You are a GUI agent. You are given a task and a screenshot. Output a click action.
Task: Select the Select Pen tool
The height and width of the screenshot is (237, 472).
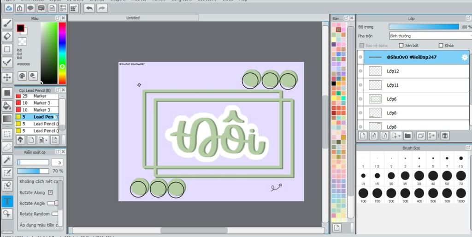click(7, 173)
